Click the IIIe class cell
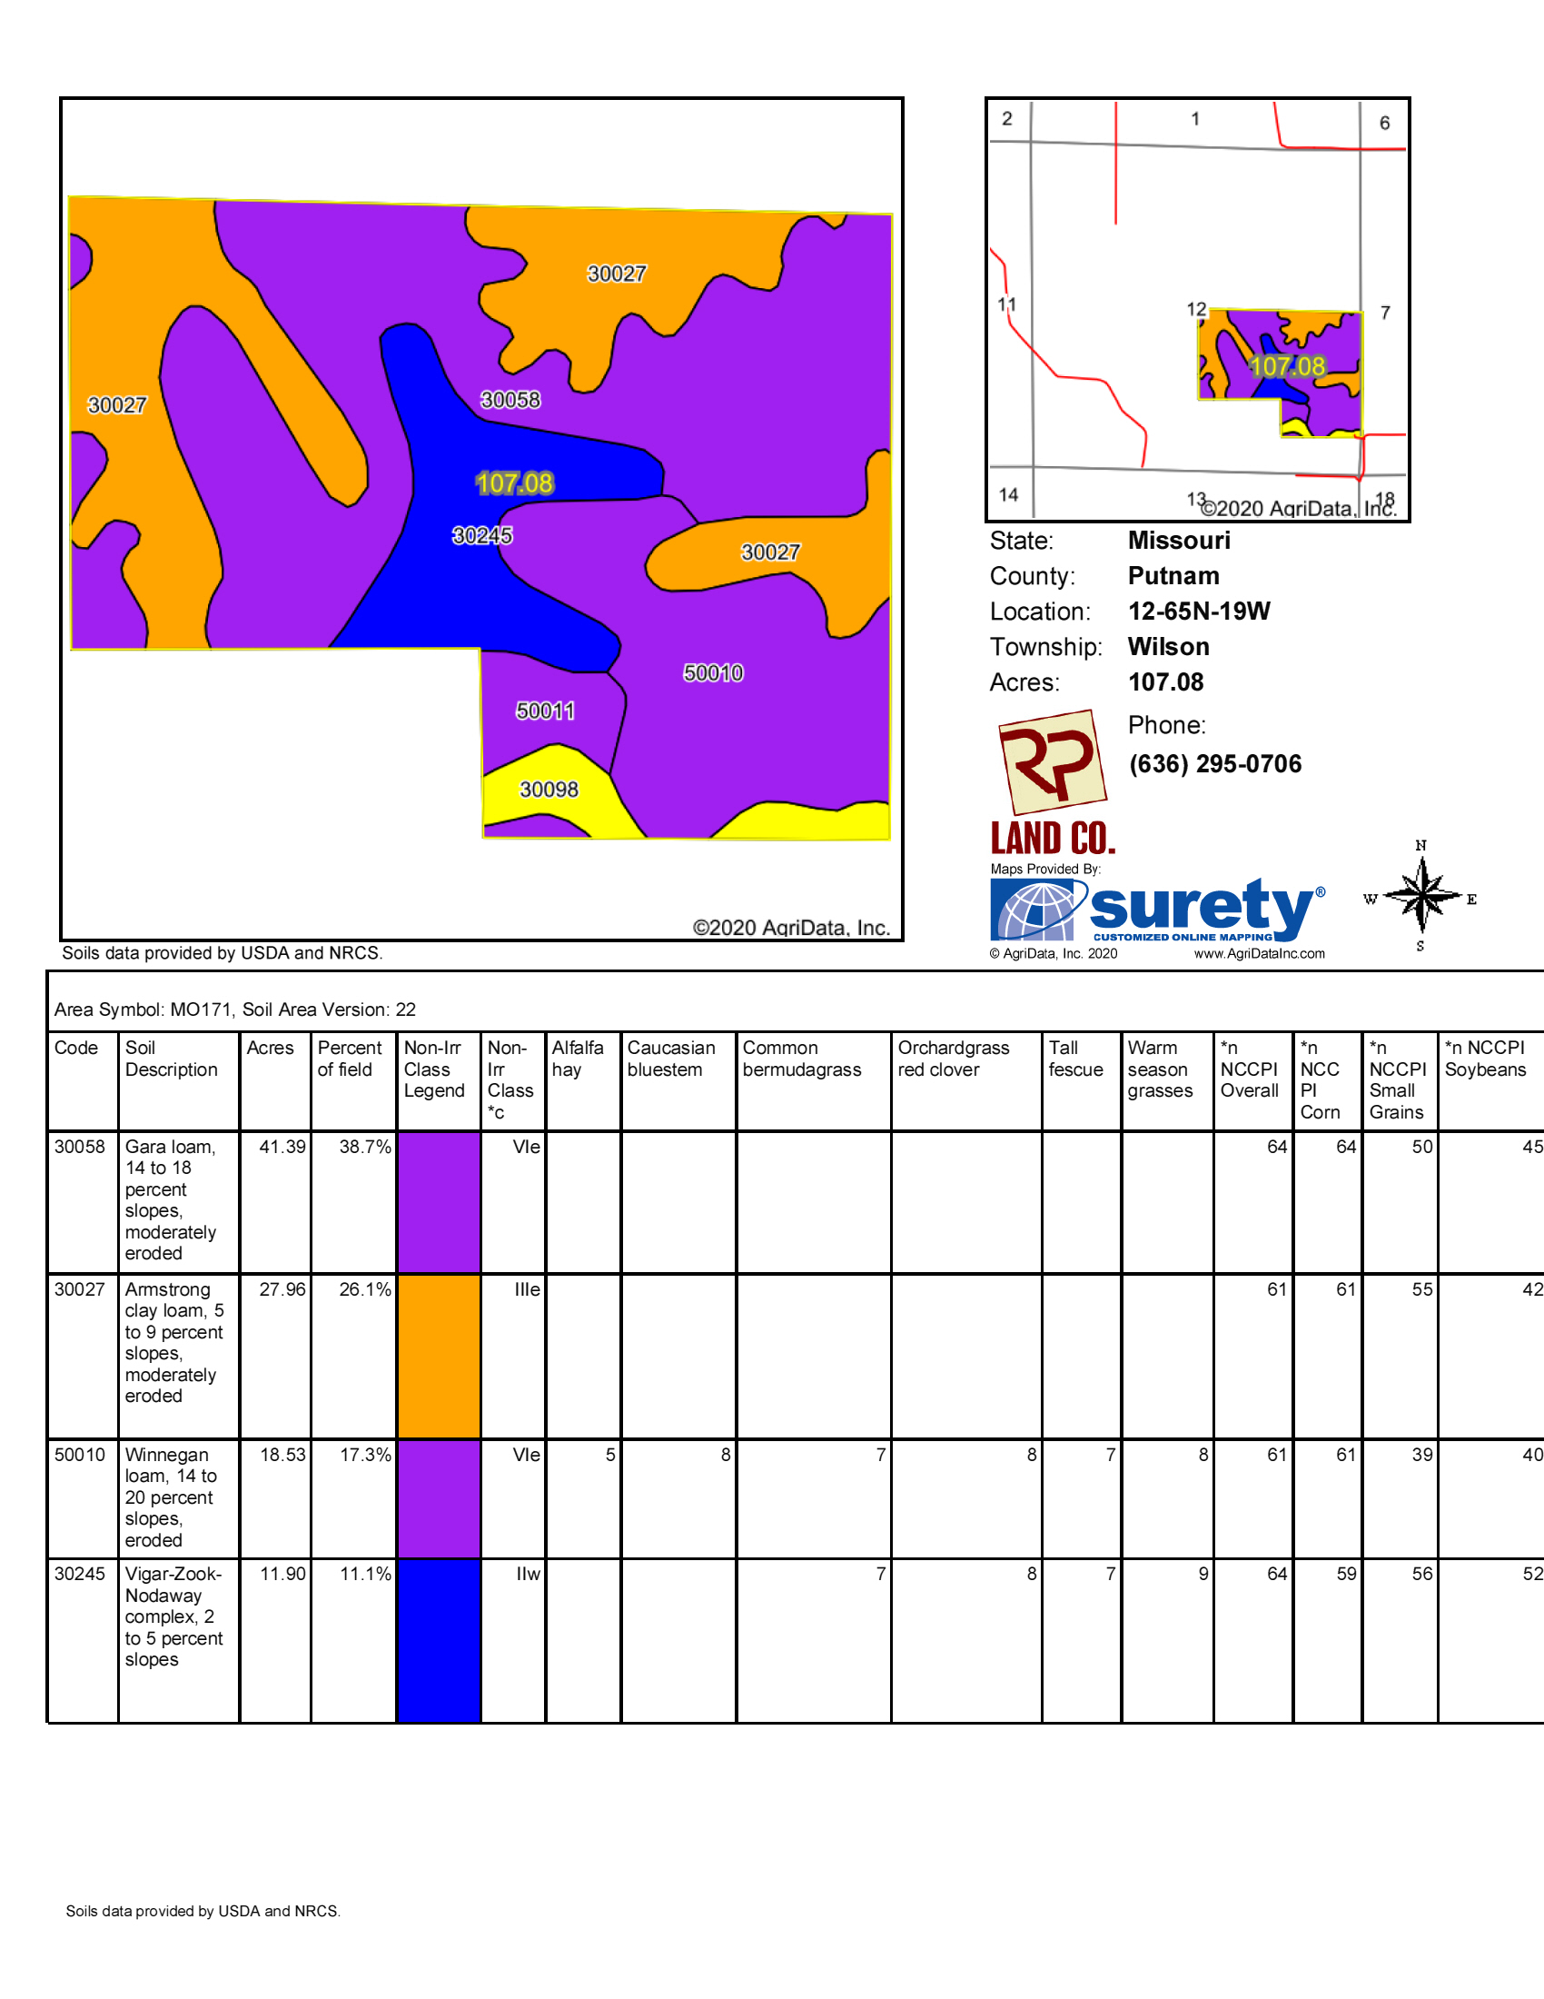 (527, 1289)
